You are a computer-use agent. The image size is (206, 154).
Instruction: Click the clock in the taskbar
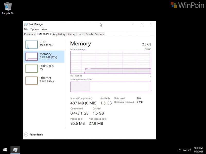pyautogui.click(x=198, y=150)
